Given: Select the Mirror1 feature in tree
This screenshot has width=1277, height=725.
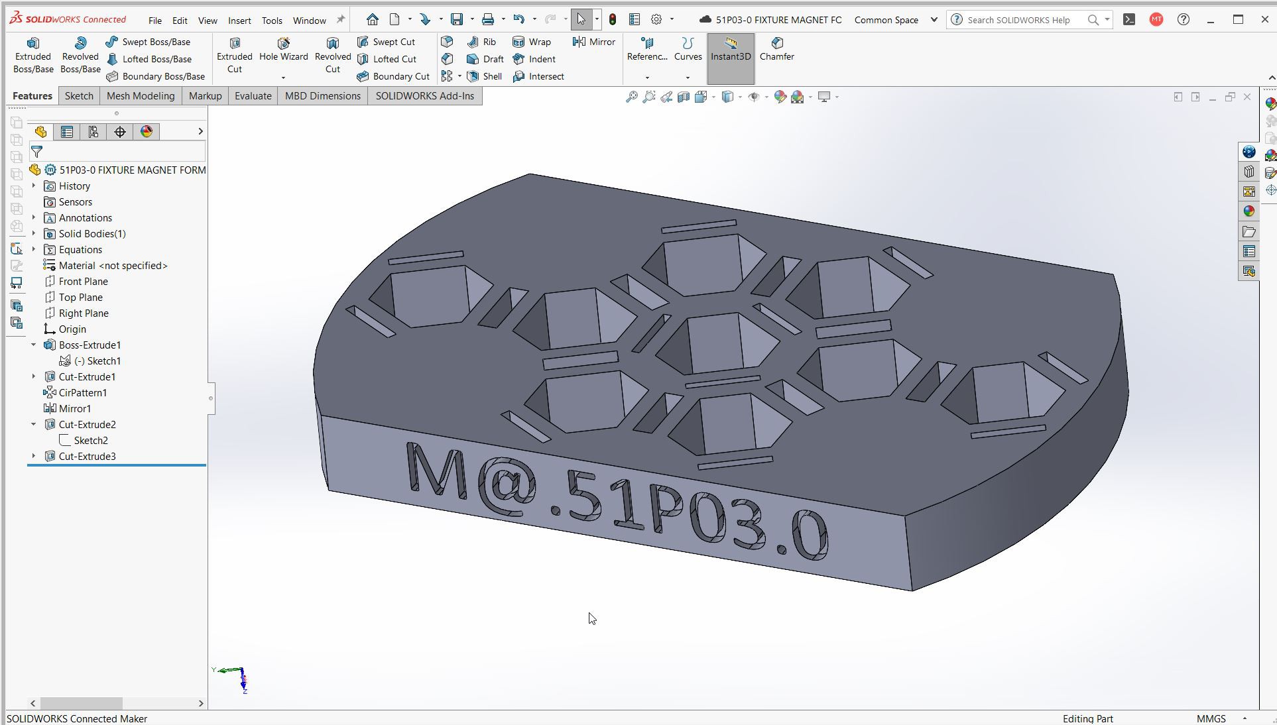Looking at the screenshot, I should coord(67,408).
